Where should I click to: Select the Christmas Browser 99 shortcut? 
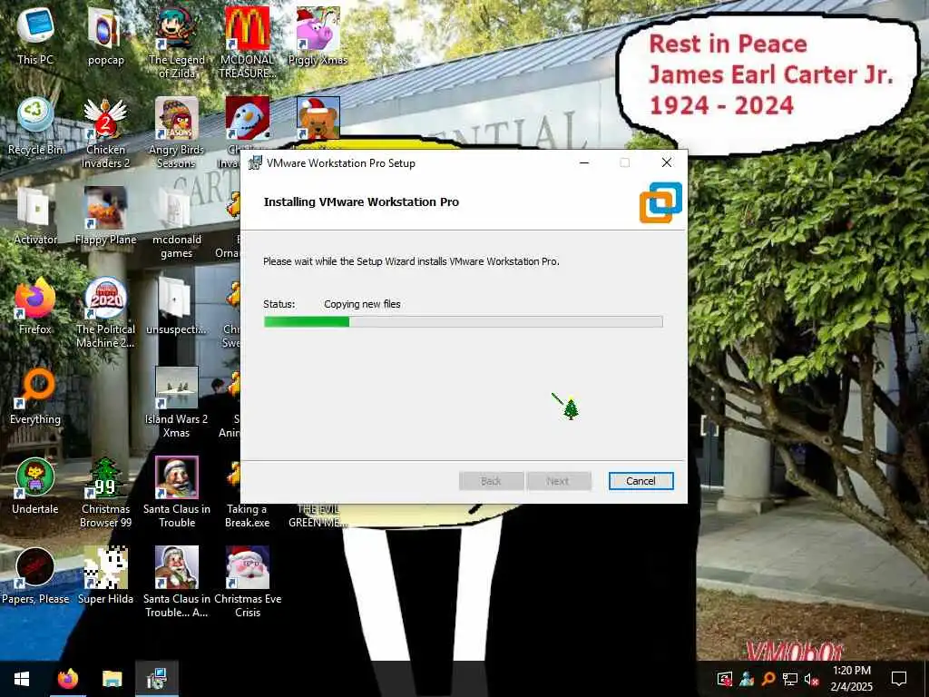click(105, 492)
